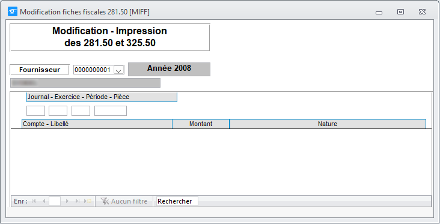Click the Journal input field
The height and width of the screenshot is (224, 440).
[x=35, y=110]
